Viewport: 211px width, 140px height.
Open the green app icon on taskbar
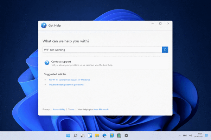(119, 135)
